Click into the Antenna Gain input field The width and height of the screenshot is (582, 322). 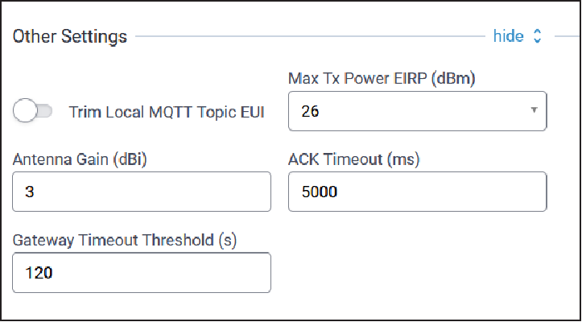tap(142, 192)
